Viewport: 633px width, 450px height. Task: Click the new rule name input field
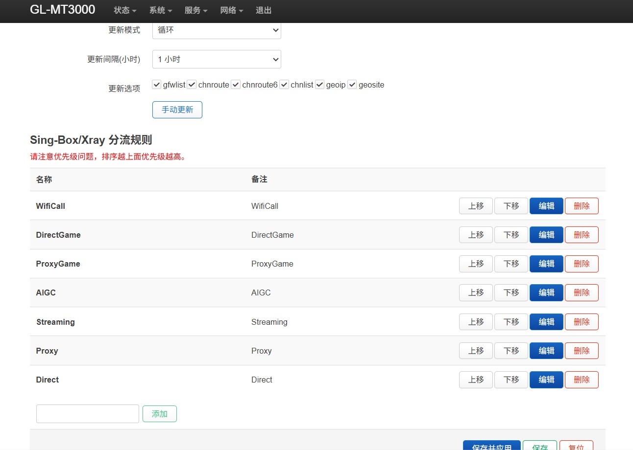pyautogui.click(x=88, y=414)
